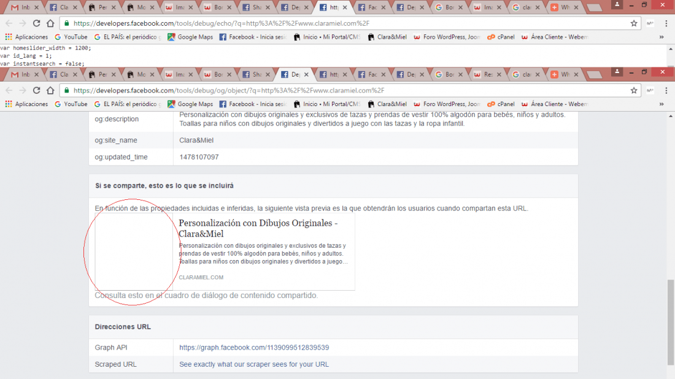
Task: Reload page in the lower browser window
Action: pyautogui.click(x=37, y=90)
